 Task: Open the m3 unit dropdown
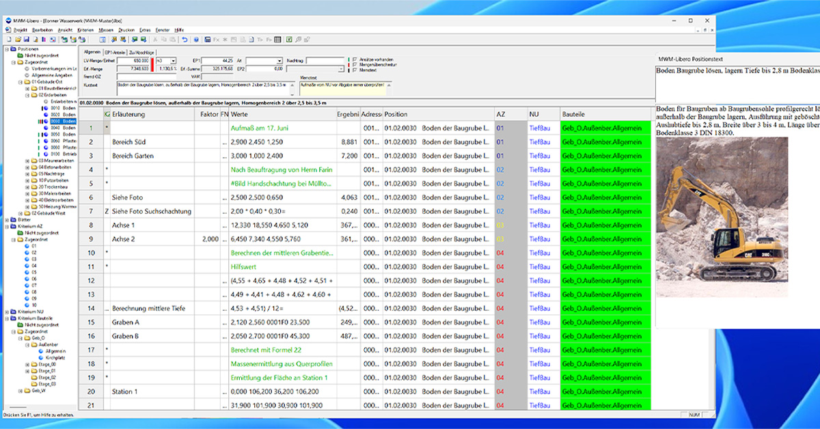point(173,60)
